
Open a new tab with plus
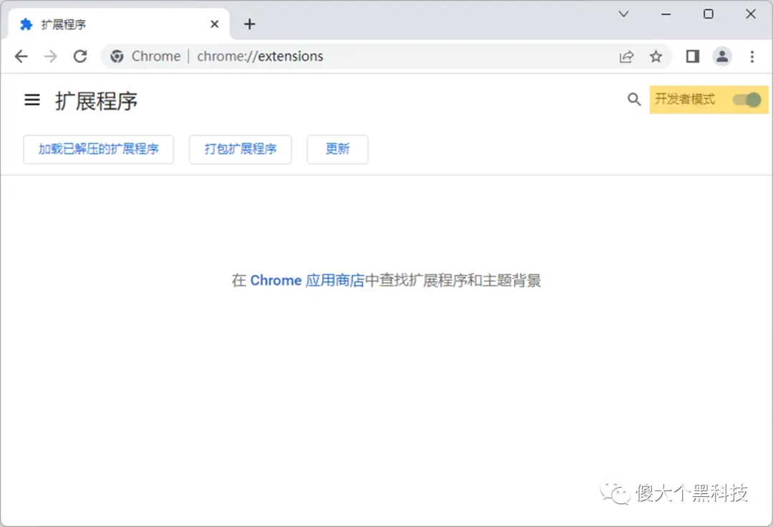tap(250, 24)
